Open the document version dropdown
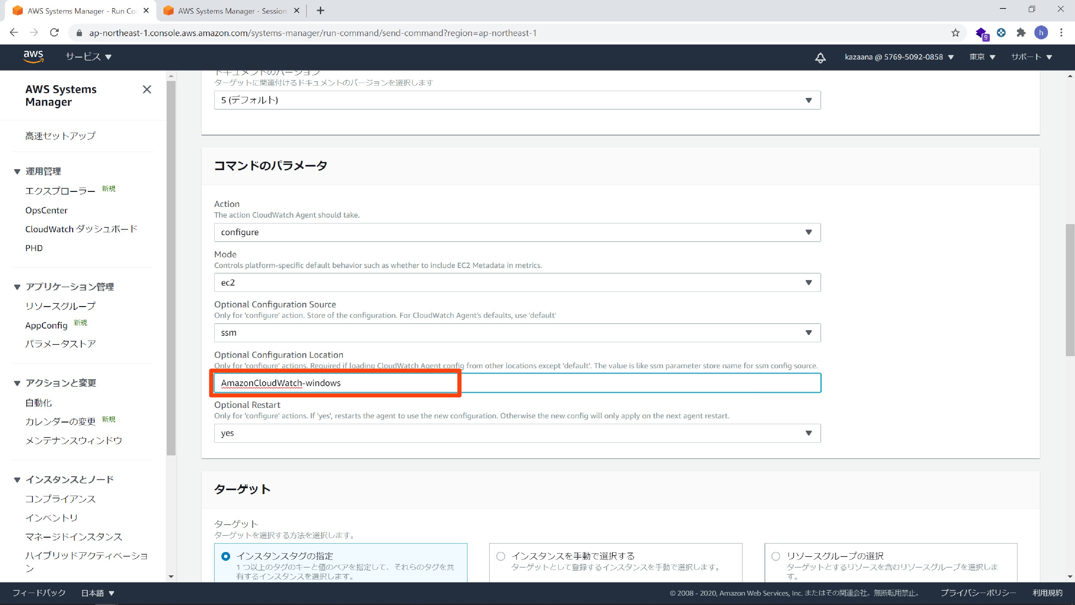This screenshot has height=605, width=1075. coord(517,100)
